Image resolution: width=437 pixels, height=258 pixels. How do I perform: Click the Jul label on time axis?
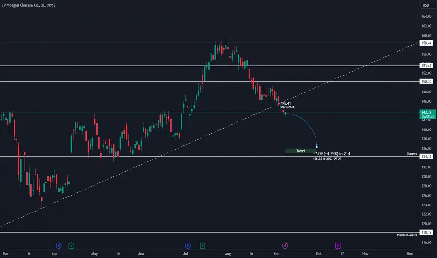tap(185, 253)
